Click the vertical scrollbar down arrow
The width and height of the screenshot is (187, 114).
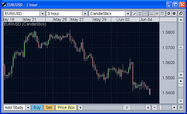[x=181, y=75]
